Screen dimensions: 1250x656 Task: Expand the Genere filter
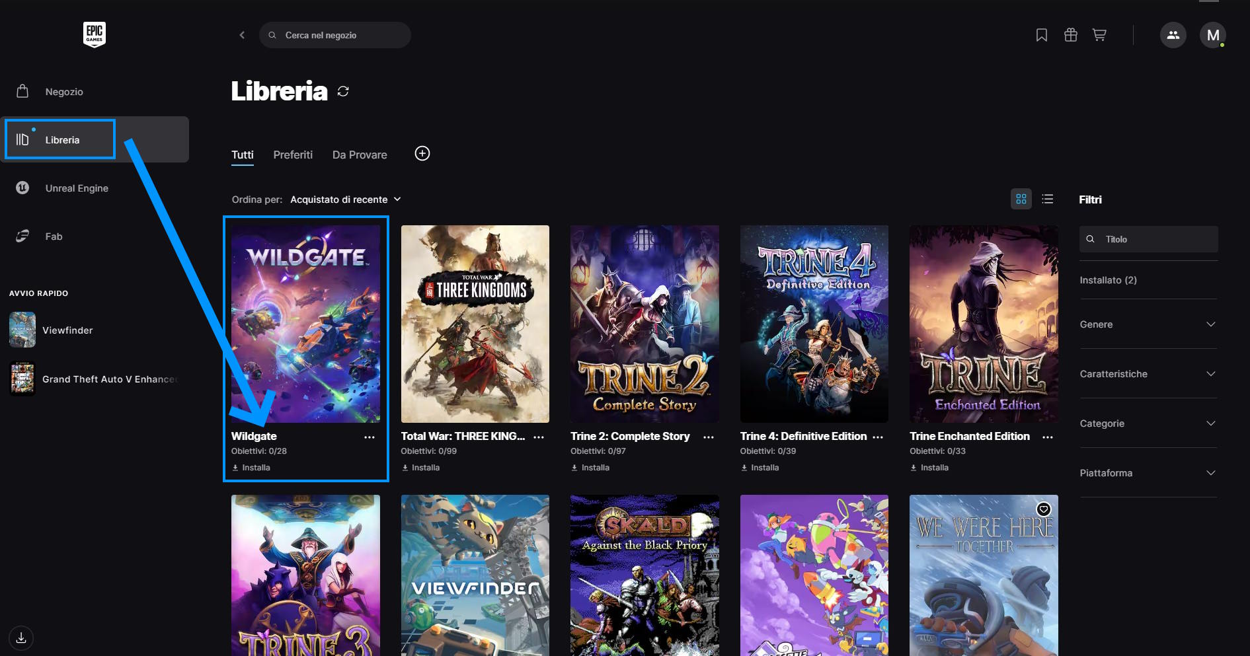coord(1148,324)
